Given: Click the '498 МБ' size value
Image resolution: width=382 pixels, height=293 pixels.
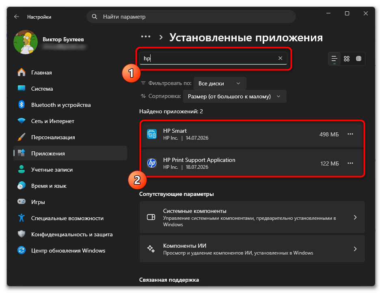Looking at the screenshot, I should click(x=329, y=134).
